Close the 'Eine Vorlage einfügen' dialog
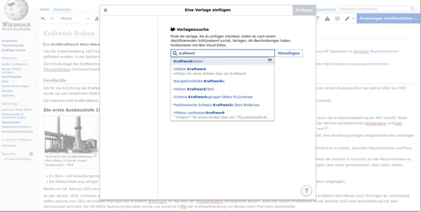This screenshot has height=212, width=421. [x=105, y=10]
